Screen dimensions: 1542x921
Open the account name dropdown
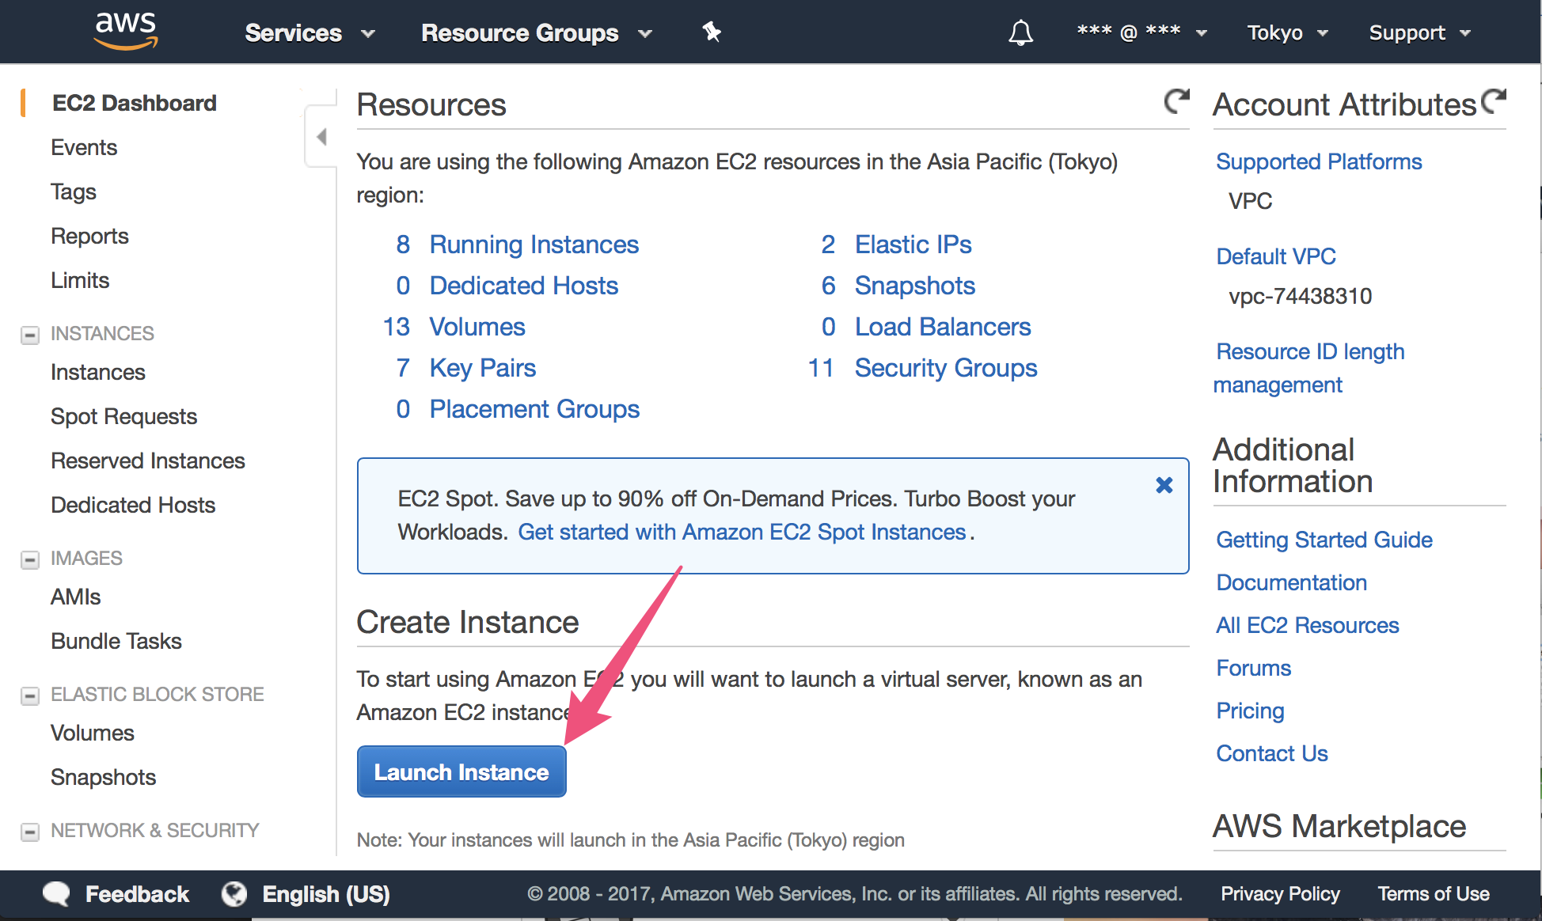(x=1141, y=32)
